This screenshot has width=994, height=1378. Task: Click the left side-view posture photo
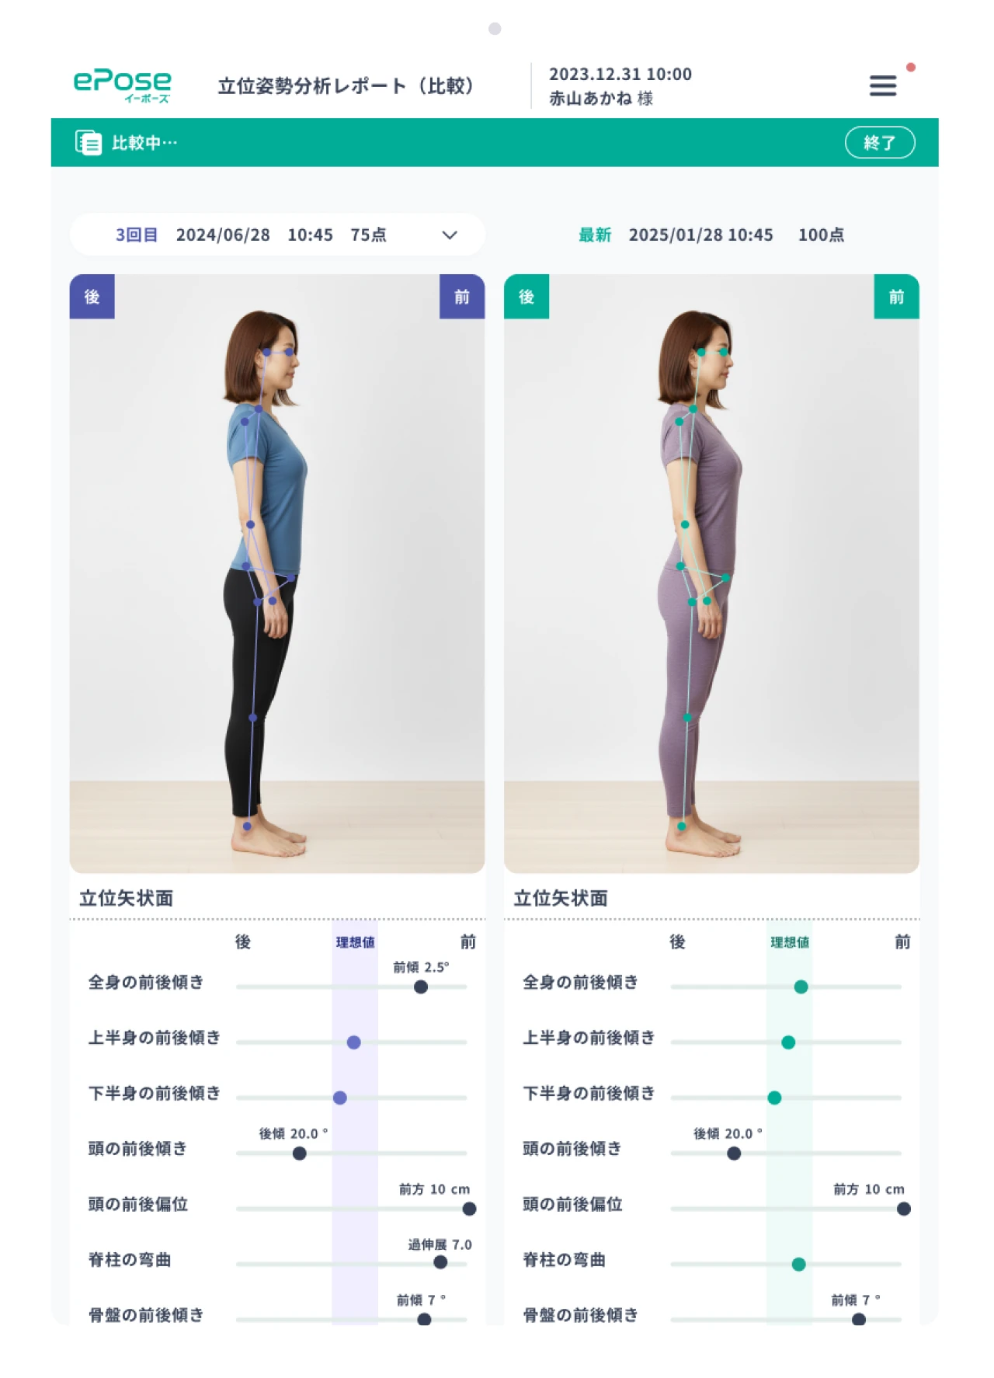pyautogui.click(x=277, y=573)
